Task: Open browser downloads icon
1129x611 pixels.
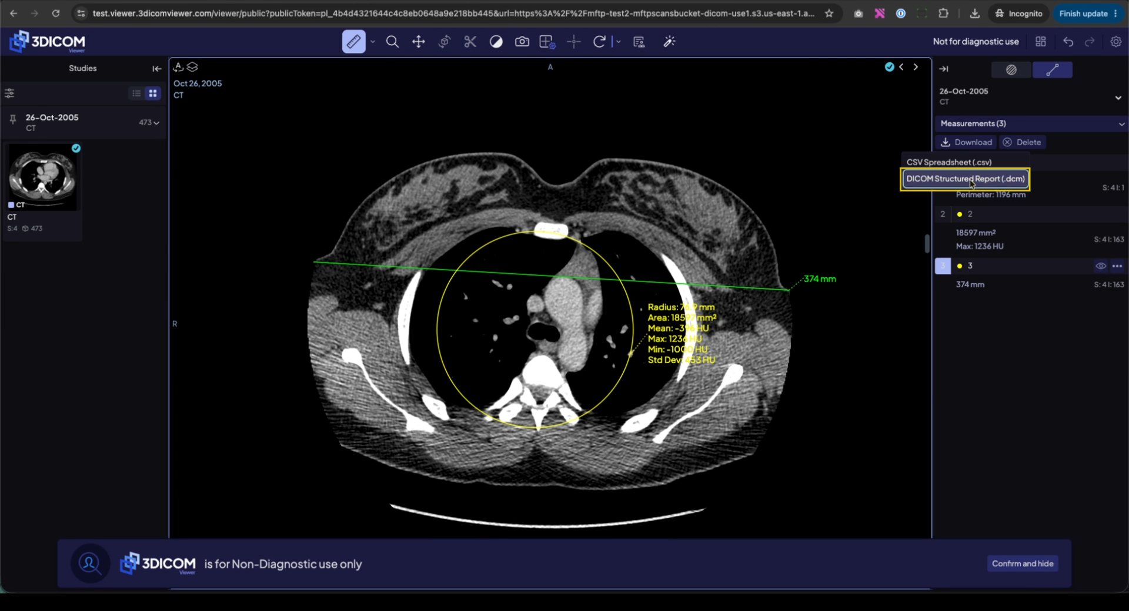Action: [974, 14]
